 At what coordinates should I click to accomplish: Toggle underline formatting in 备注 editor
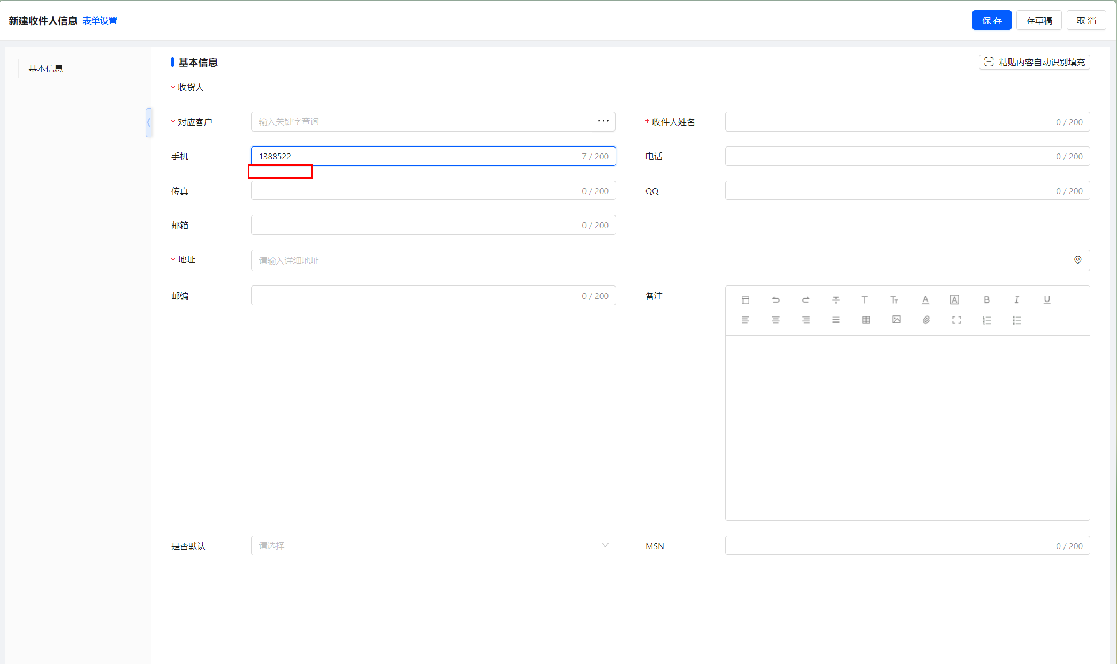pos(1047,300)
